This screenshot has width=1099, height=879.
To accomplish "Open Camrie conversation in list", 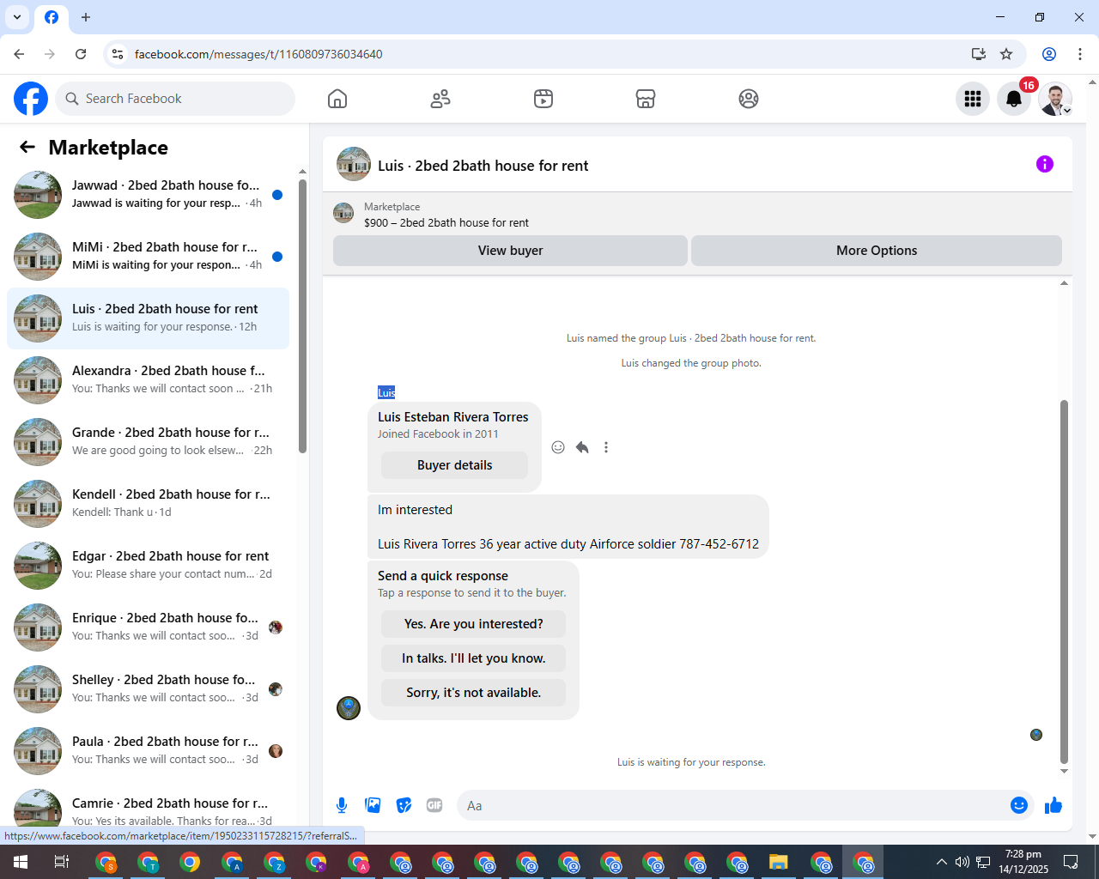I will pos(148,808).
